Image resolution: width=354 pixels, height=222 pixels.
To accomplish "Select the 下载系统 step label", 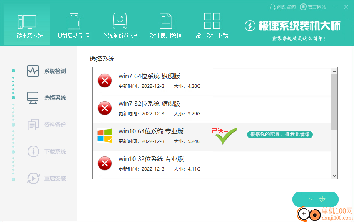I will tap(55, 151).
